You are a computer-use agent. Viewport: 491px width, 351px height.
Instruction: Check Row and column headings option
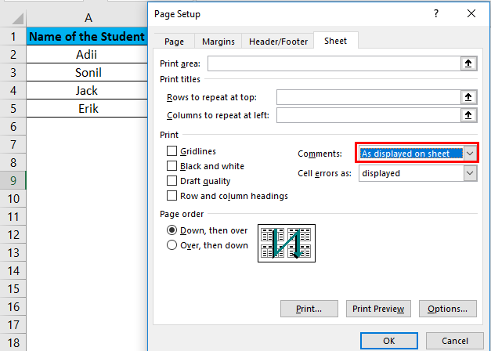(x=172, y=196)
